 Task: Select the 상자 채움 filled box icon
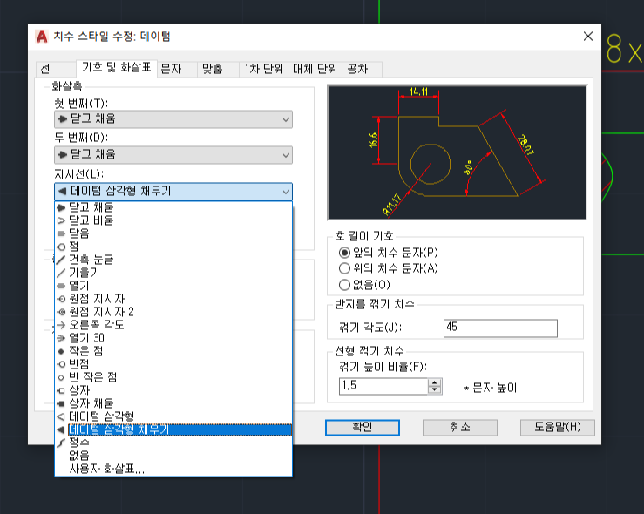[61, 403]
